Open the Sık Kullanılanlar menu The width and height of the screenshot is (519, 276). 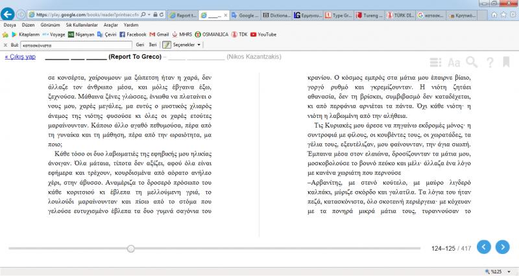click(x=82, y=25)
